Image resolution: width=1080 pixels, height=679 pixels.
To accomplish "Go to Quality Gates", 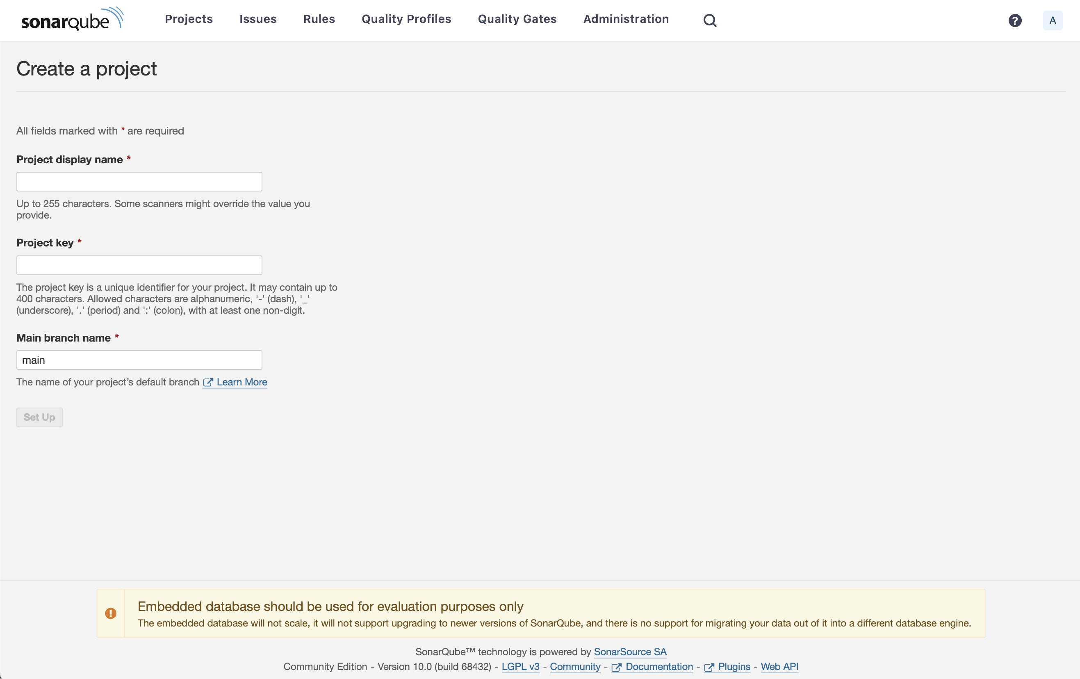I will tap(517, 19).
